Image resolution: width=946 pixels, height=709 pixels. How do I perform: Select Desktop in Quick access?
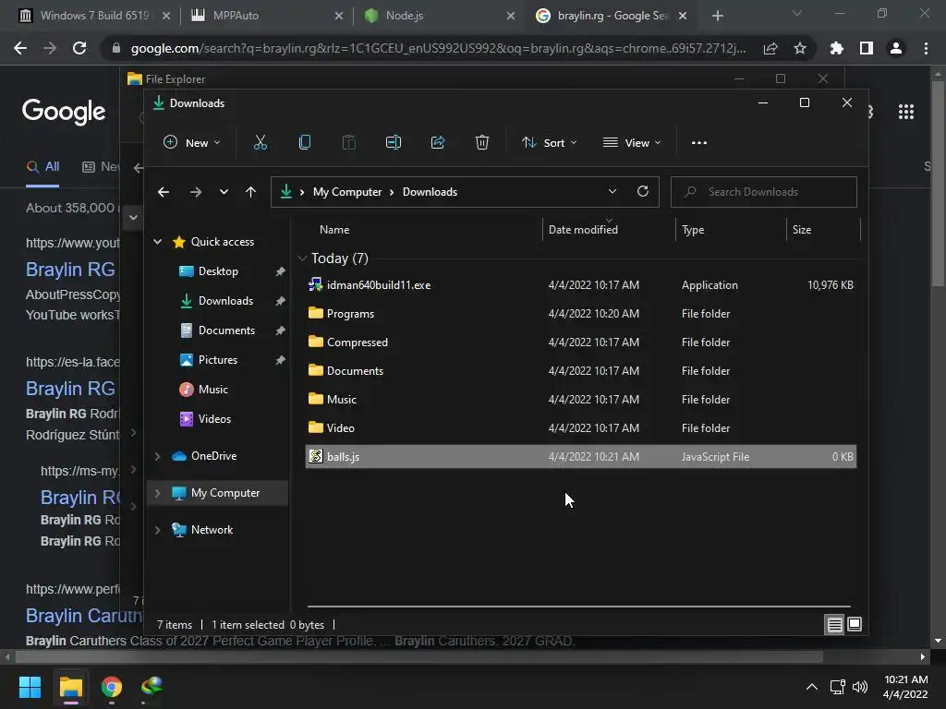pyautogui.click(x=218, y=271)
